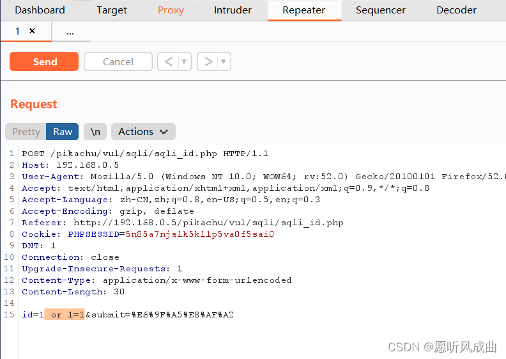
Task: Open the Proxy tab
Action: pos(171,10)
